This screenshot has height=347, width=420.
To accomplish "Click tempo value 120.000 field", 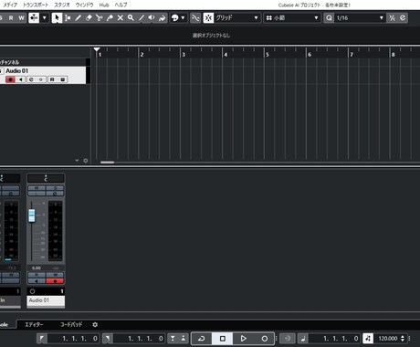I will [388, 338].
